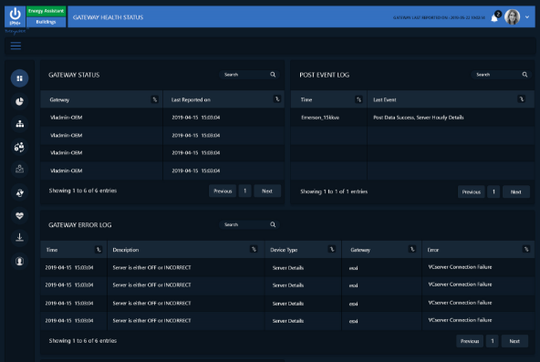The height and width of the screenshot is (362, 540).
Task: Click the first Vladmin-OEM gateway row
Action: (x=161, y=118)
